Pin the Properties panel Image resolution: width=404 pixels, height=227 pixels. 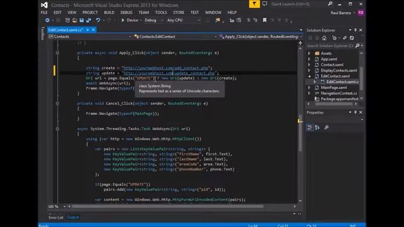(355, 112)
